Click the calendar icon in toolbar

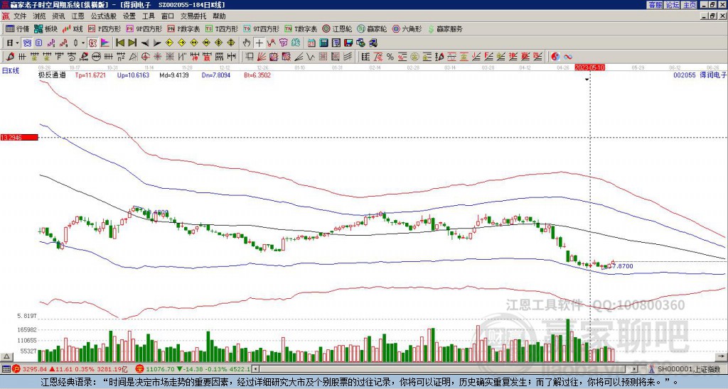coord(311,43)
